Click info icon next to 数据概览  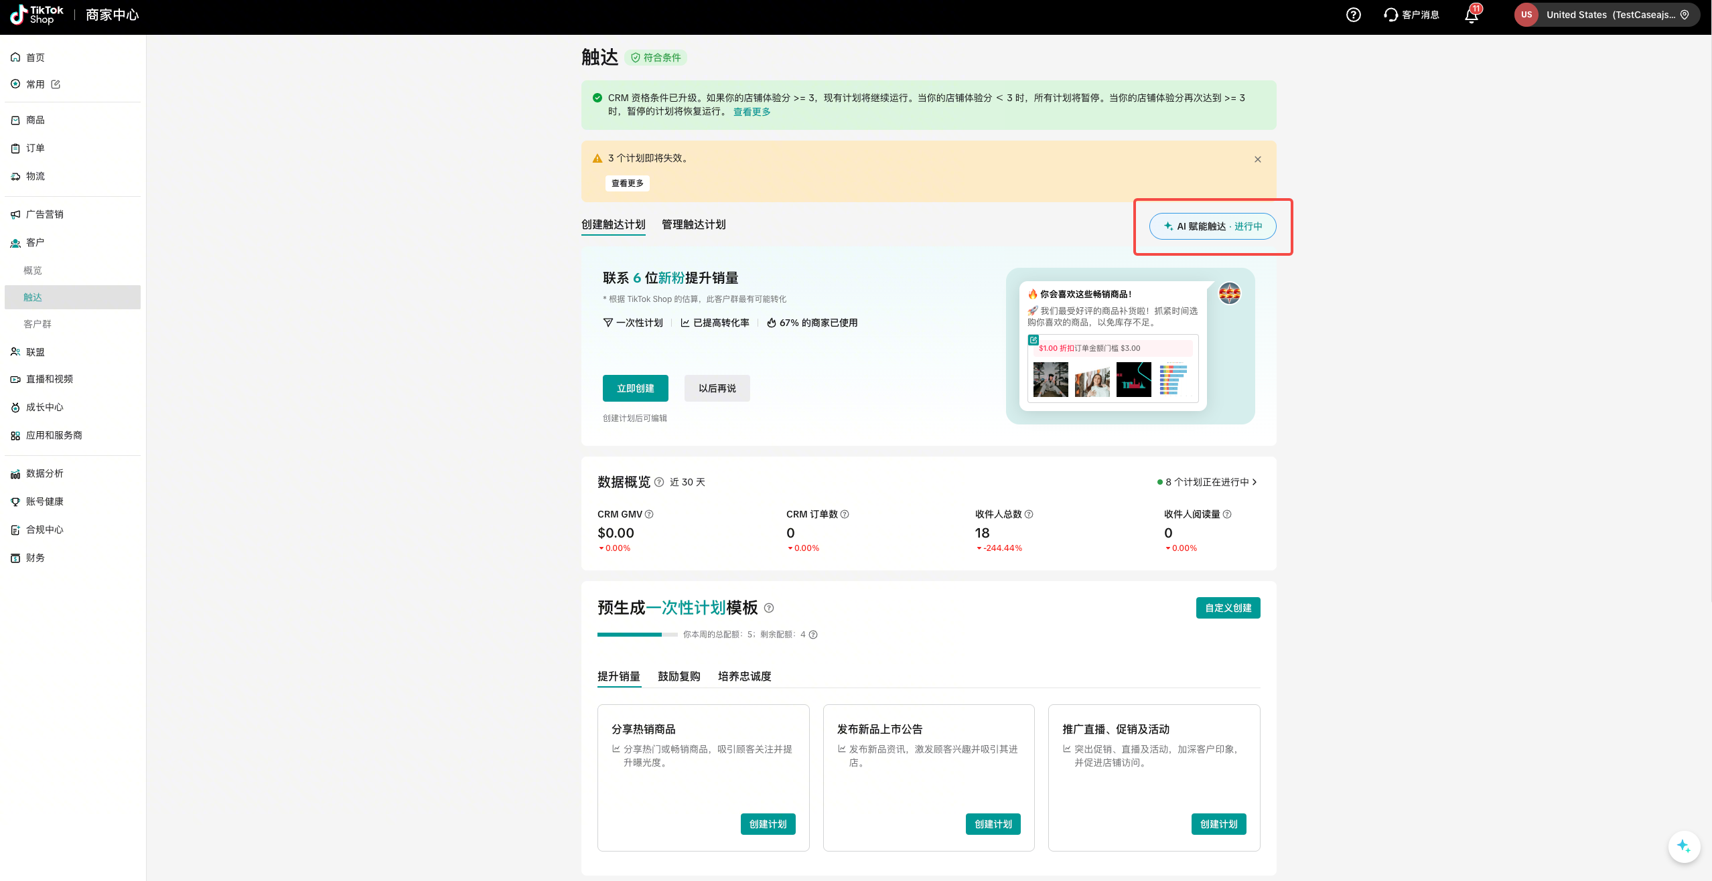click(x=659, y=482)
